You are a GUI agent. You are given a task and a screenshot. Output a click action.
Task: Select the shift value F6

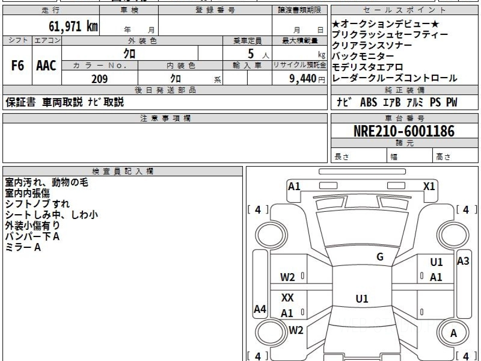17,66
